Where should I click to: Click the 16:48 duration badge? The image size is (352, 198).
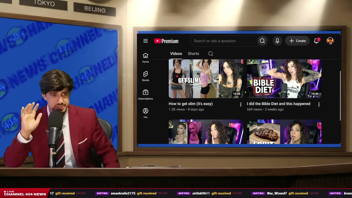tap(237, 94)
